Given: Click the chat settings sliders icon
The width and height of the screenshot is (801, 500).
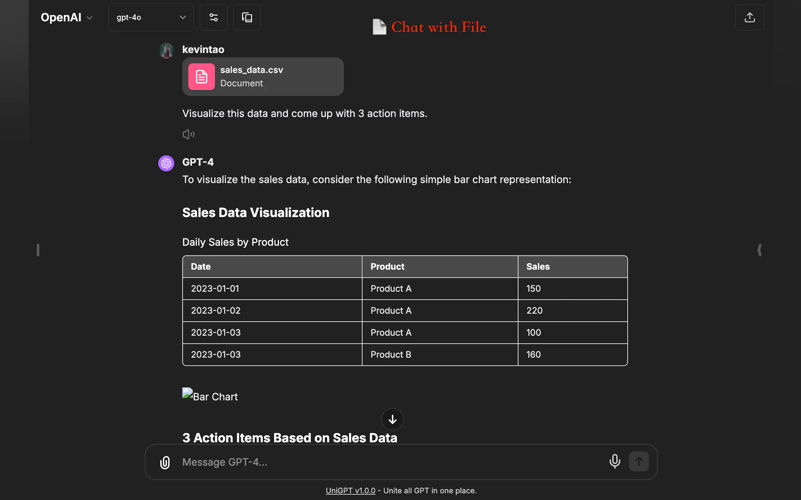Looking at the screenshot, I should [213, 17].
